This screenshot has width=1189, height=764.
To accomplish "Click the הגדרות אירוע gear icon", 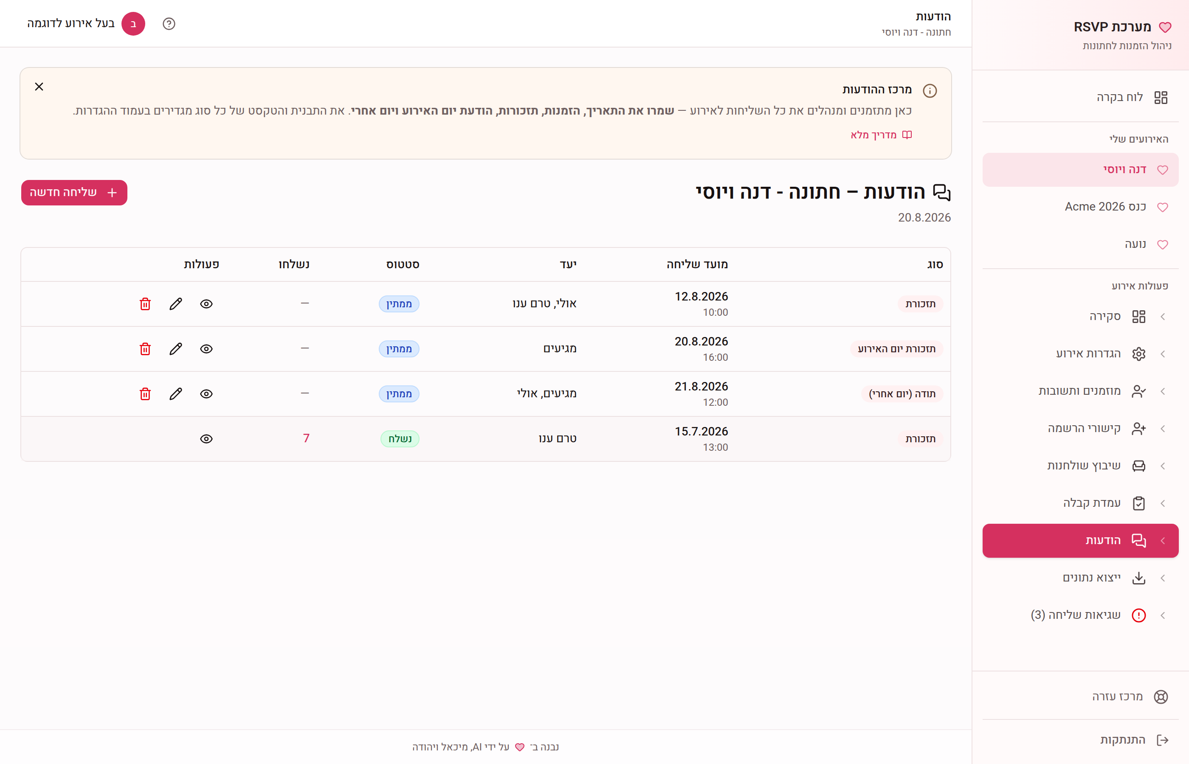I will click(x=1139, y=354).
